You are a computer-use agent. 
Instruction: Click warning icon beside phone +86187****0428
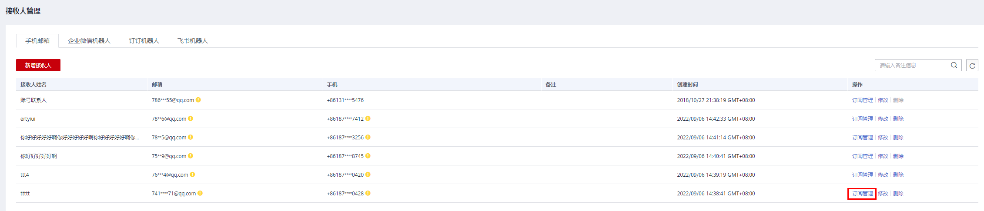(368, 193)
